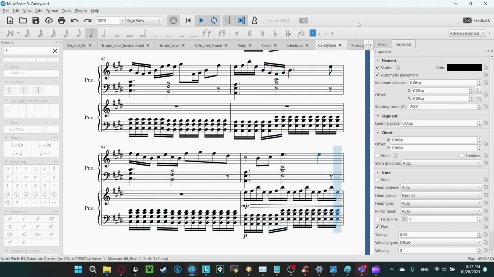
Task: Undo the last action
Action: point(74,20)
